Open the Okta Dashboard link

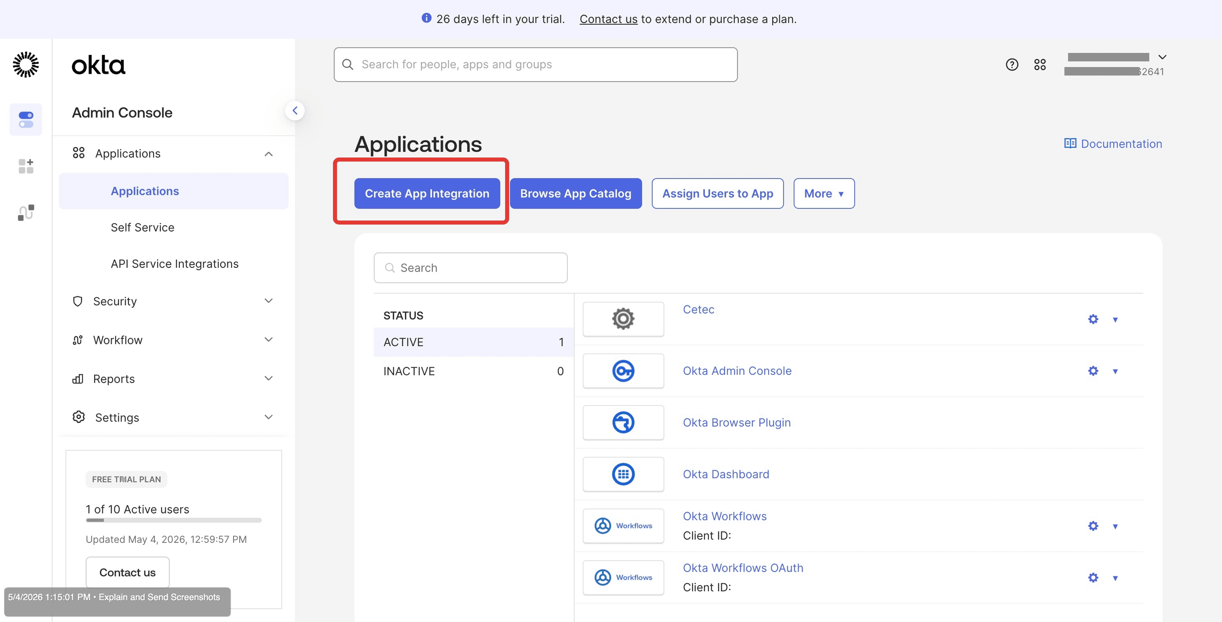coord(726,474)
